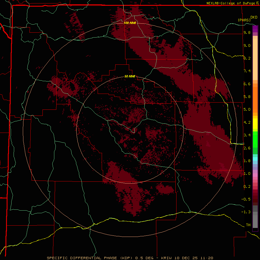Click the 2.6 value on the color scale
Image resolution: width=260 pixels, height=260 pixels.
(247, 148)
